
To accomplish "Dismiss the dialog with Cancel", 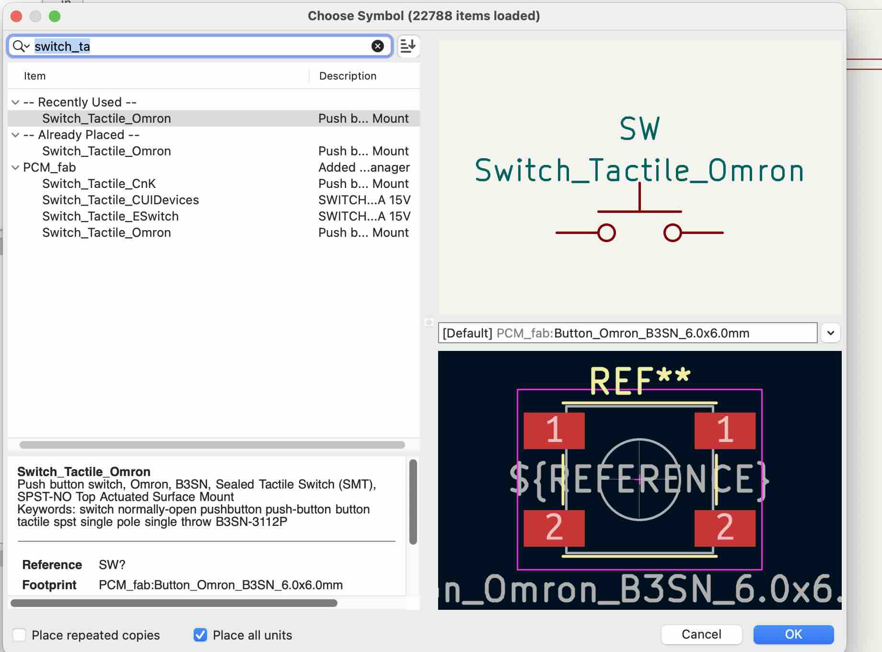I will 701,634.
